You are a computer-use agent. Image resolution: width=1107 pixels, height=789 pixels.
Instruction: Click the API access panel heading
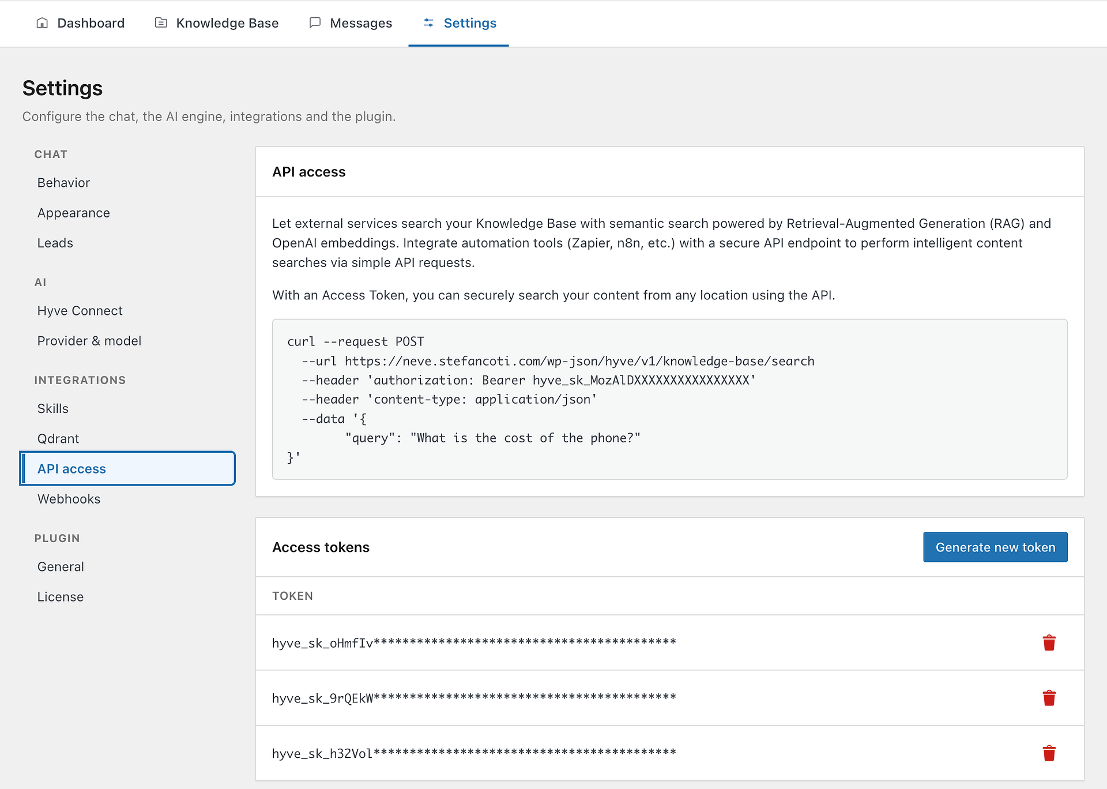[x=309, y=172]
